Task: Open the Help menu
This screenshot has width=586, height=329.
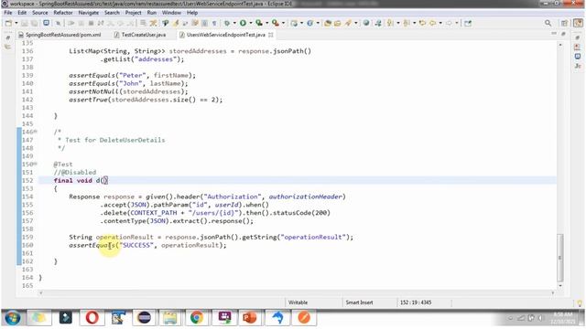Action: pos(192,13)
